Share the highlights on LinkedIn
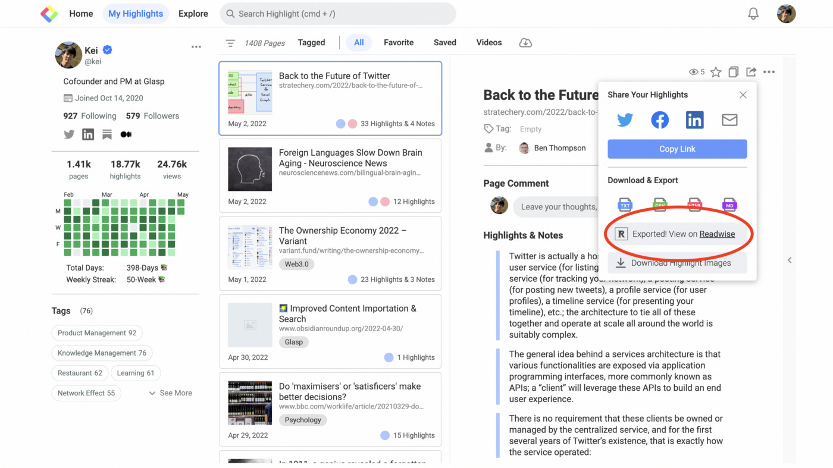This screenshot has height=468, width=833. click(694, 120)
